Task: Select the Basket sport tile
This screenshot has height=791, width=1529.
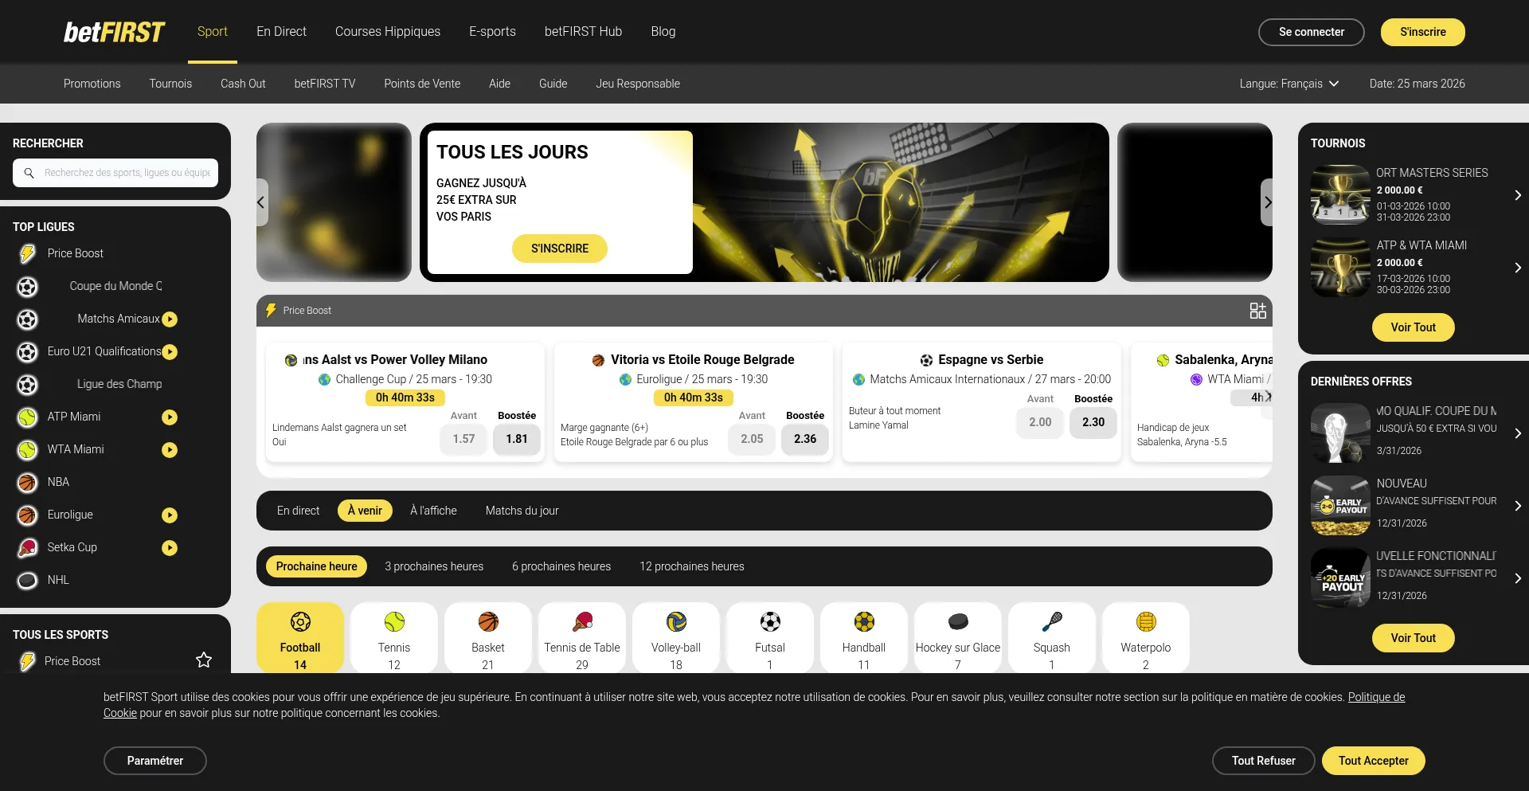Action: pos(488,637)
